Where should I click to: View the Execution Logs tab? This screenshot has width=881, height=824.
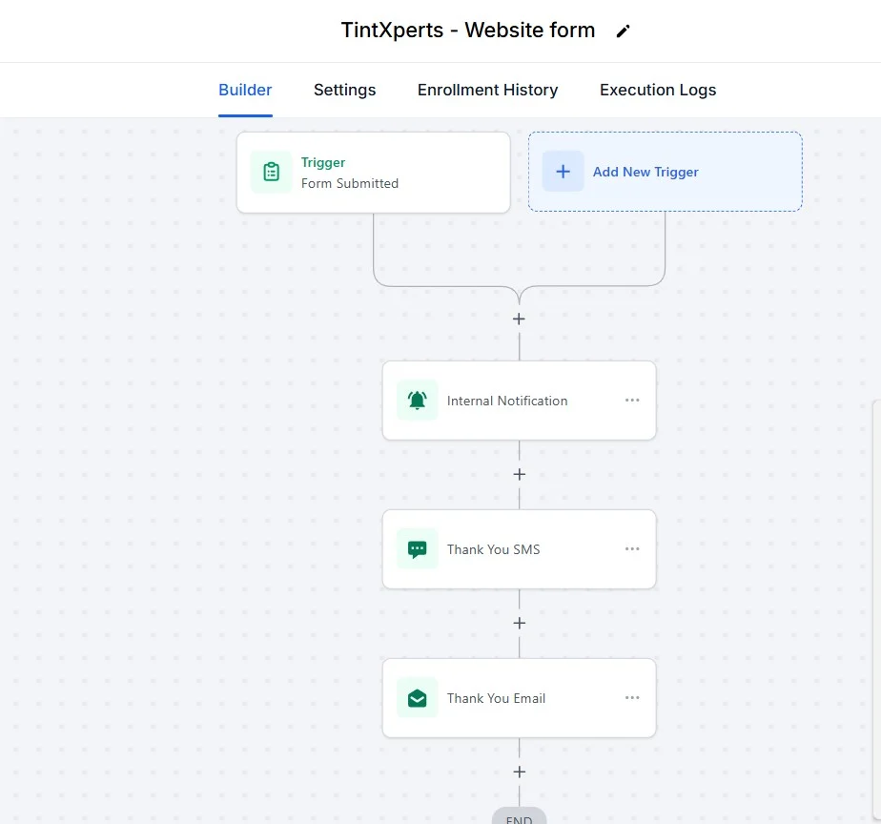(658, 90)
